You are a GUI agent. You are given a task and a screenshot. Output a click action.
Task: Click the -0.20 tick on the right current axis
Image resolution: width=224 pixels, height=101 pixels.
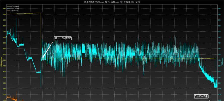pyautogui.click(x=219, y=95)
